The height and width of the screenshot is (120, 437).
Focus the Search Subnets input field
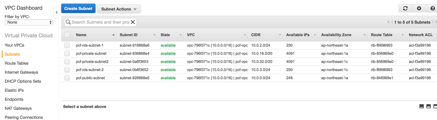[100, 22]
